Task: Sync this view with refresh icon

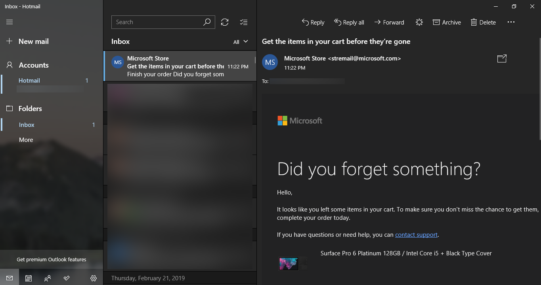Action: [x=225, y=22]
